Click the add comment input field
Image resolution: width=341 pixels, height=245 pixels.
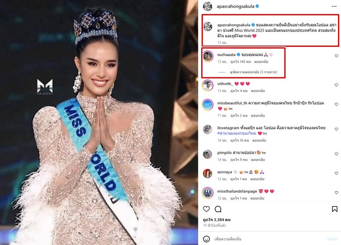click(x=269, y=239)
